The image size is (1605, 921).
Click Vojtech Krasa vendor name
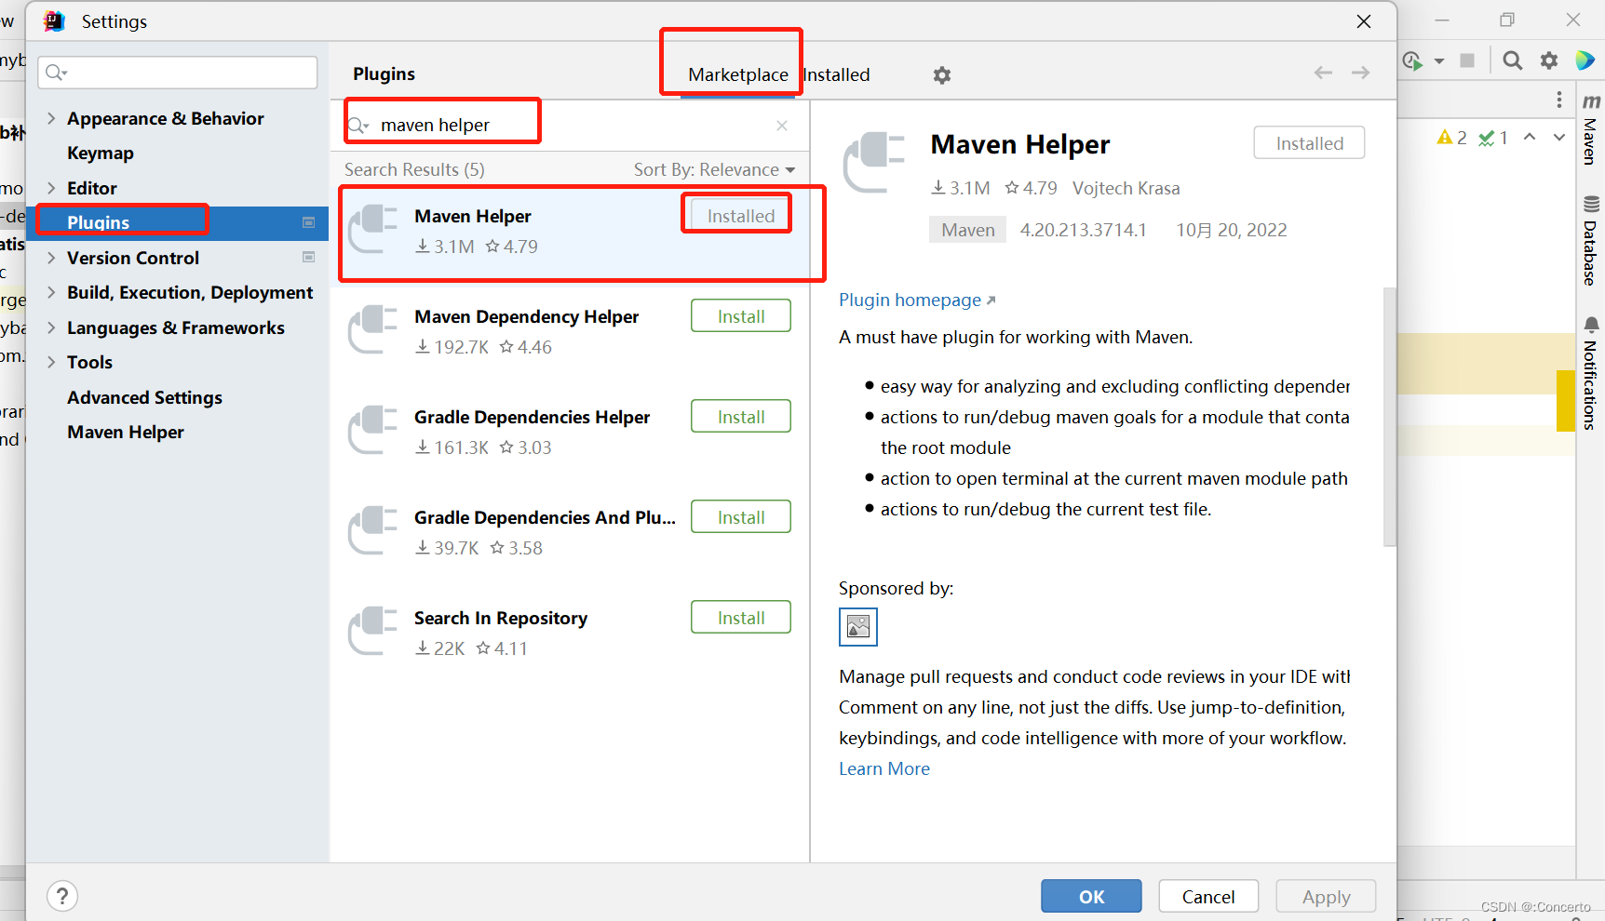[1126, 188]
